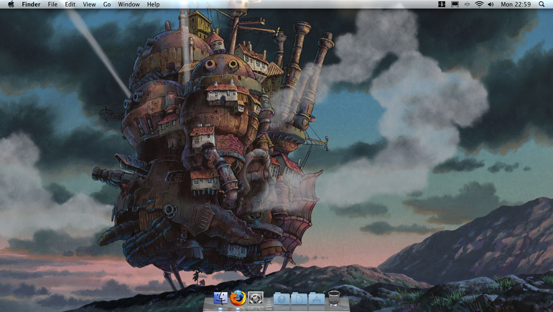Open the Documents folder stack in Dock
This screenshot has height=312, width=553.
coord(299,299)
